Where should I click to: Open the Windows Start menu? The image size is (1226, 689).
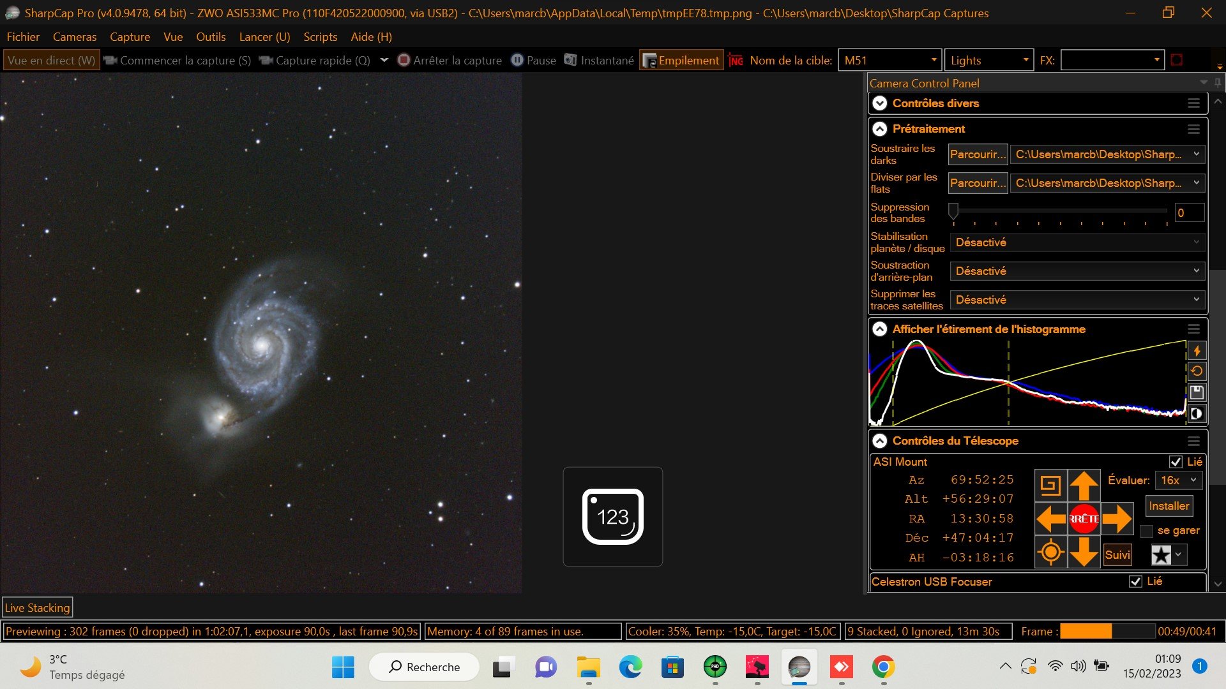pos(343,667)
